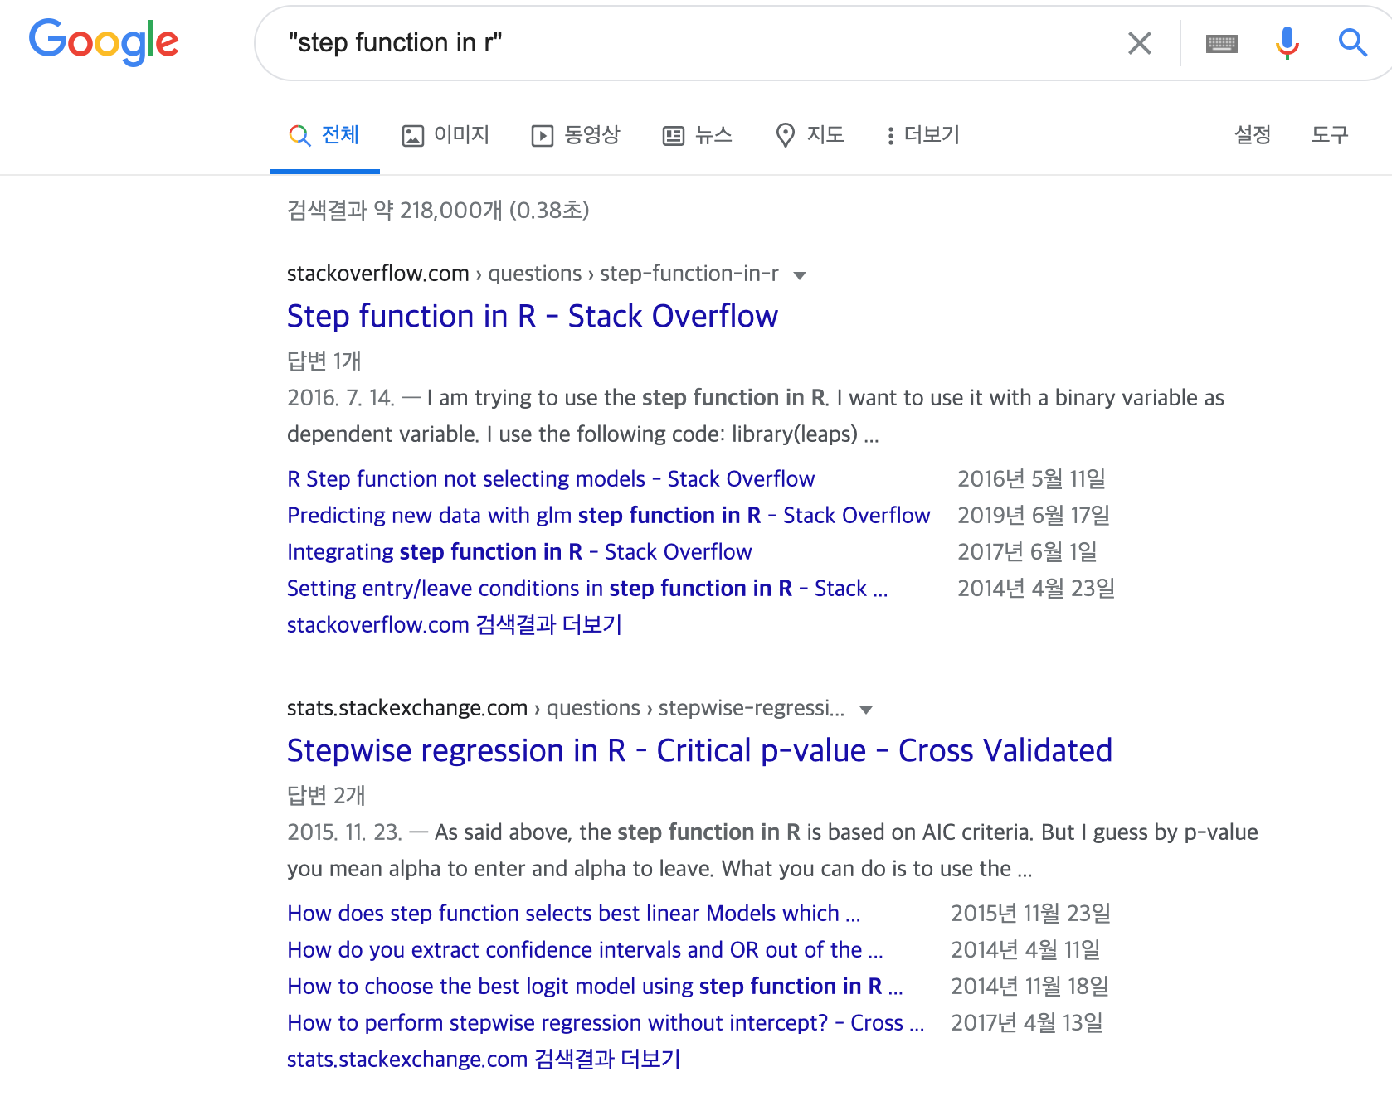Click the date '2019년 6월 17일'
The image size is (1392, 1096).
point(1034,516)
